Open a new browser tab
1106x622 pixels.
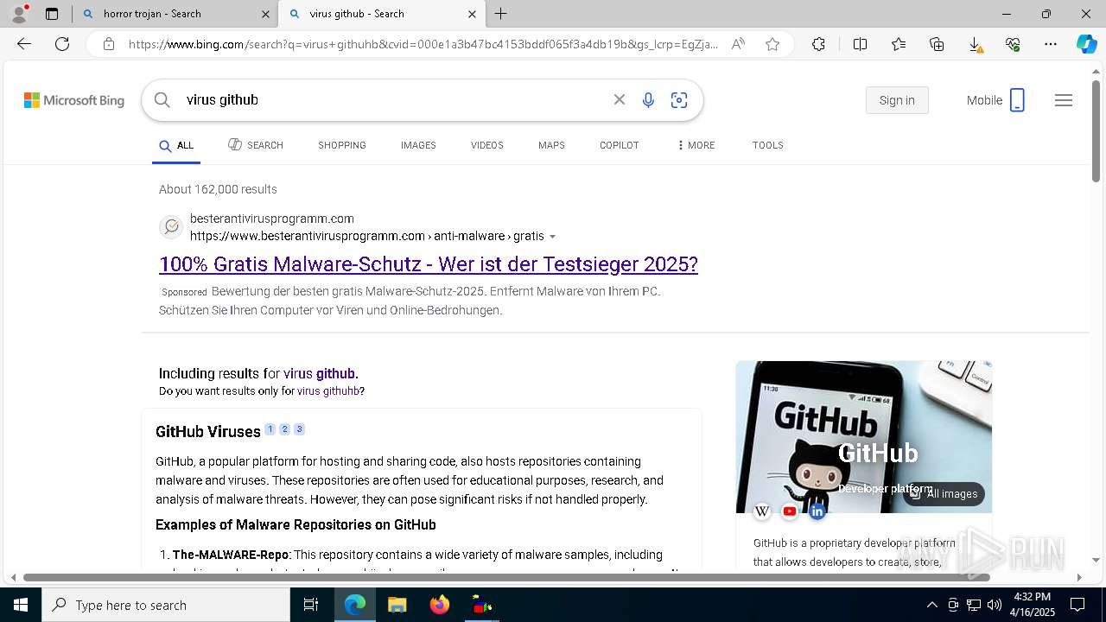(501, 14)
